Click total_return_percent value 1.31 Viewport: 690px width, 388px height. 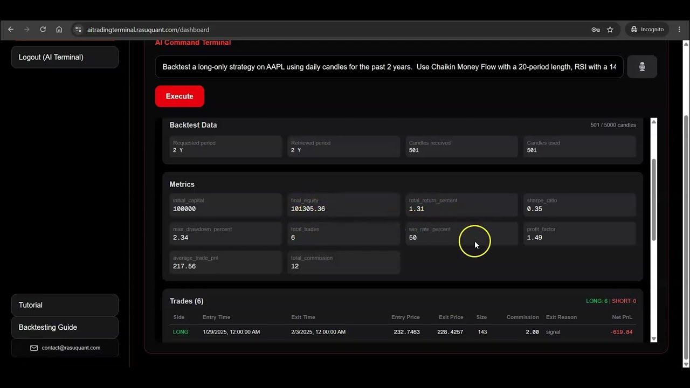coord(416,209)
